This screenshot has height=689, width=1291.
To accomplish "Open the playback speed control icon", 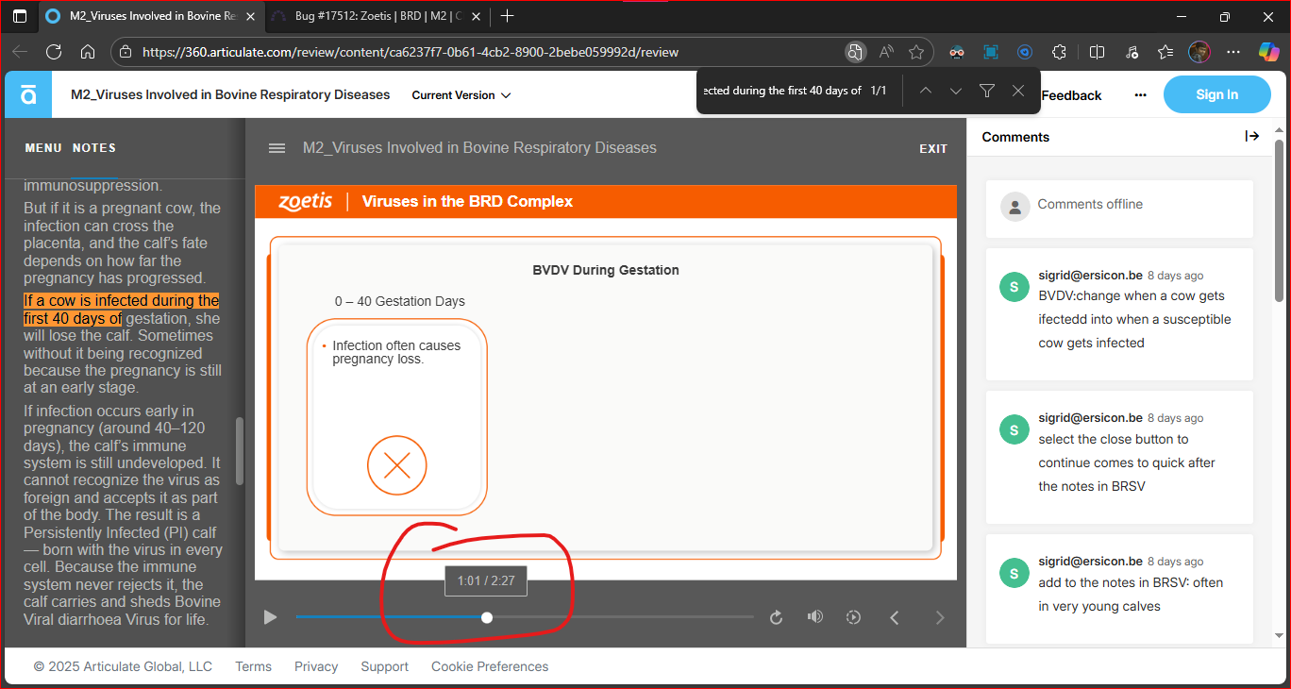I will [x=853, y=617].
